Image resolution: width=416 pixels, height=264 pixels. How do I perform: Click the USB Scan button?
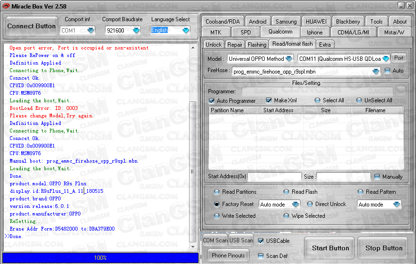(241, 240)
